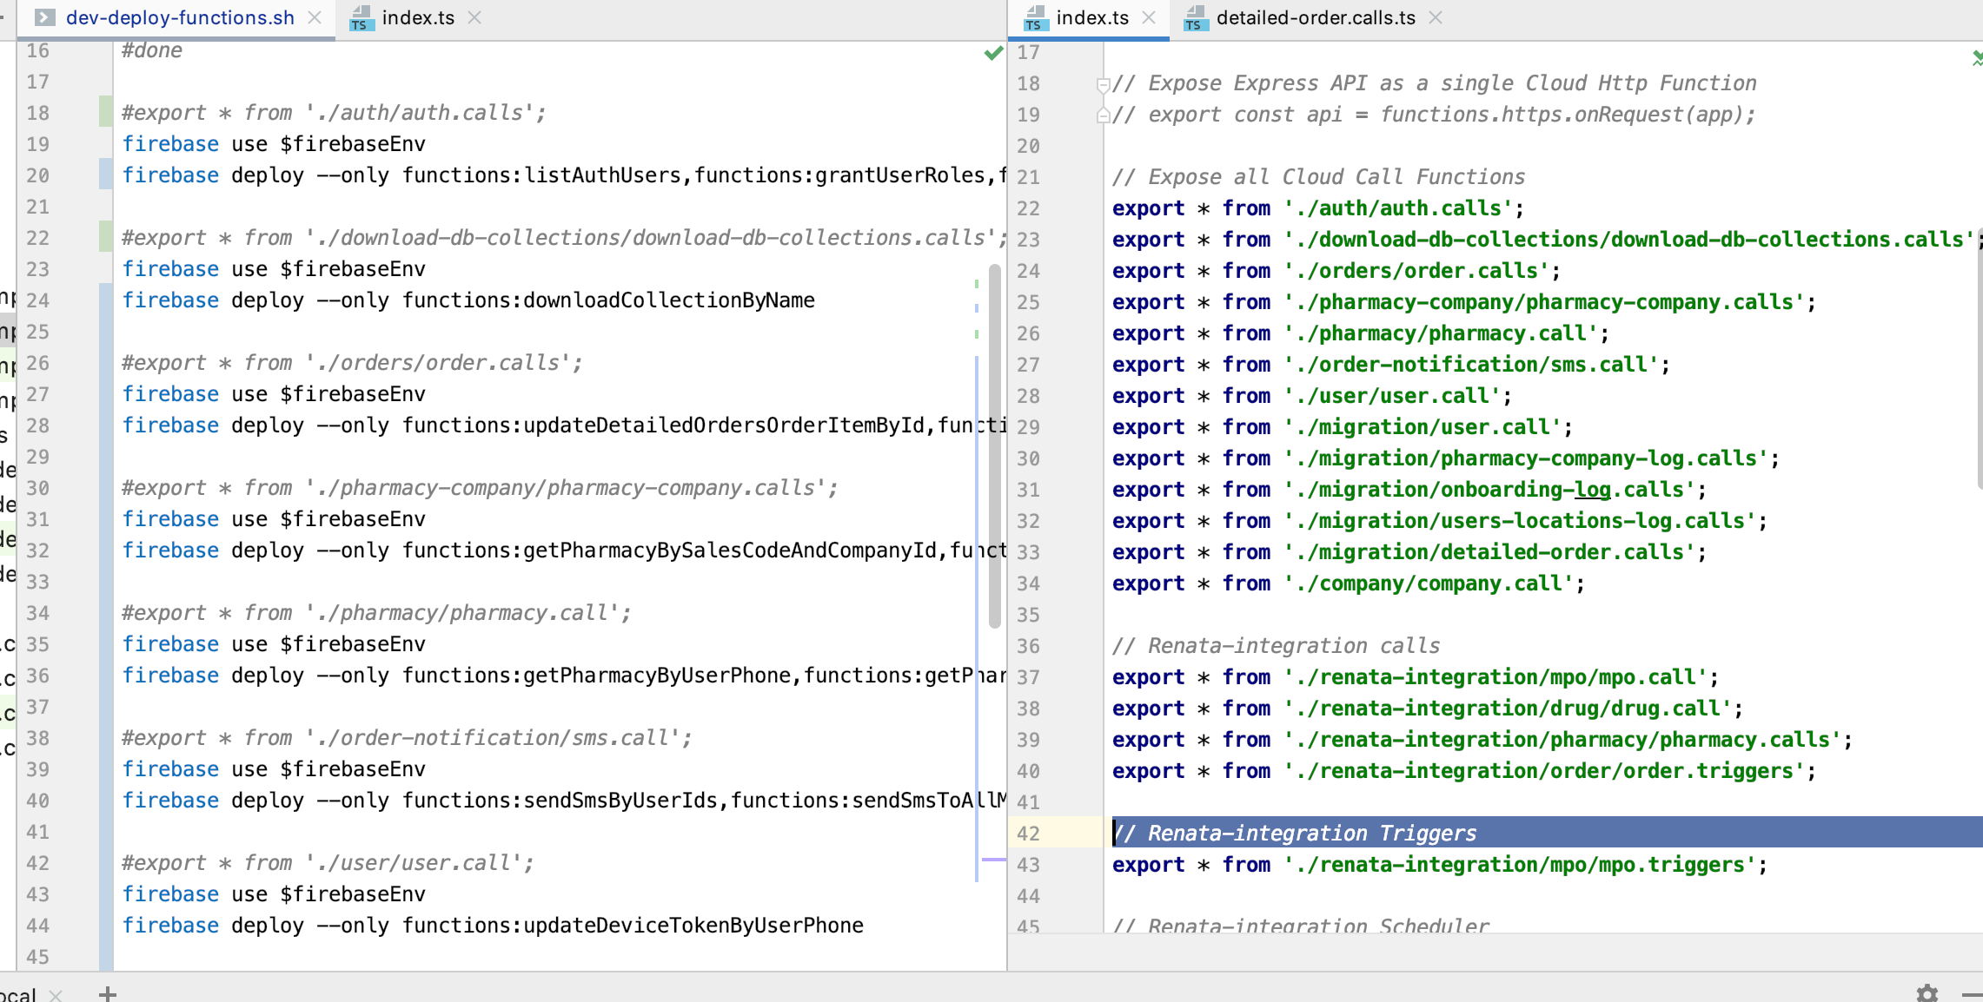The height and width of the screenshot is (1002, 1983).
Task: Click the green inspection checkmark in left editor
Action: click(x=992, y=54)
